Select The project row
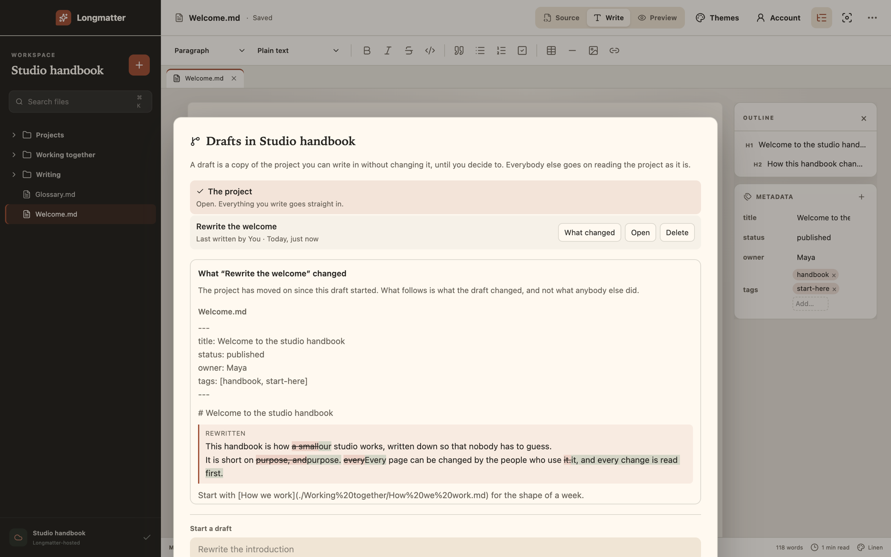 click(445, 197)
